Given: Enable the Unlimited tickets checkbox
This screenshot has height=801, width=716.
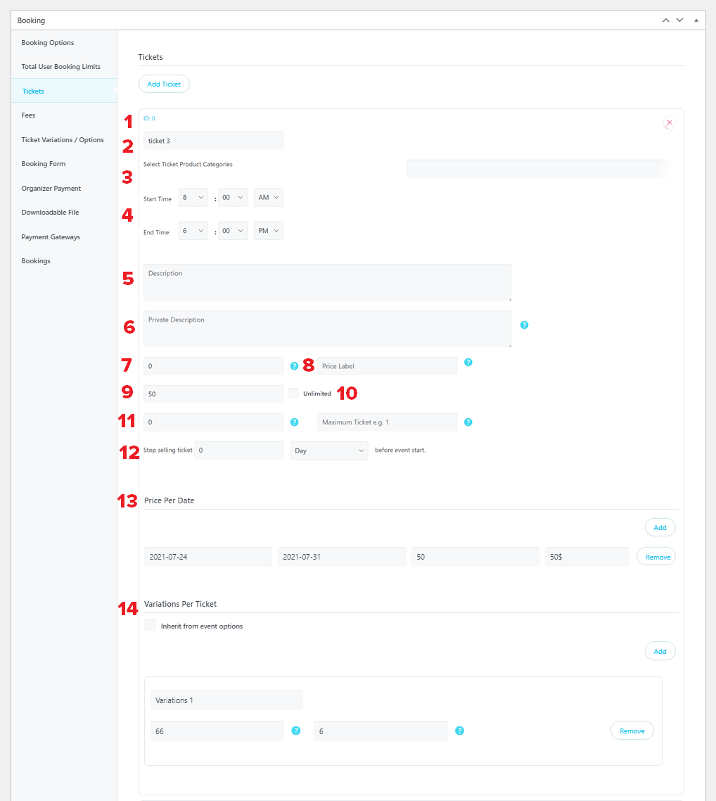Looking at the screenshot, I should 293,393.
